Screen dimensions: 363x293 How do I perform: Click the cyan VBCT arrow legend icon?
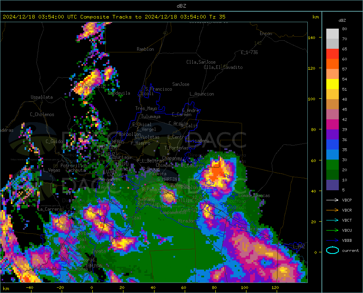(332, 220)
